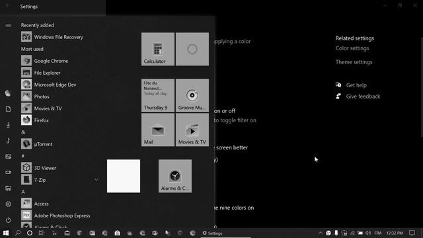Image resolution: width=423 pixels, height=238 pixels.
Task: Open the blank white tile
Action: point(124,176)
